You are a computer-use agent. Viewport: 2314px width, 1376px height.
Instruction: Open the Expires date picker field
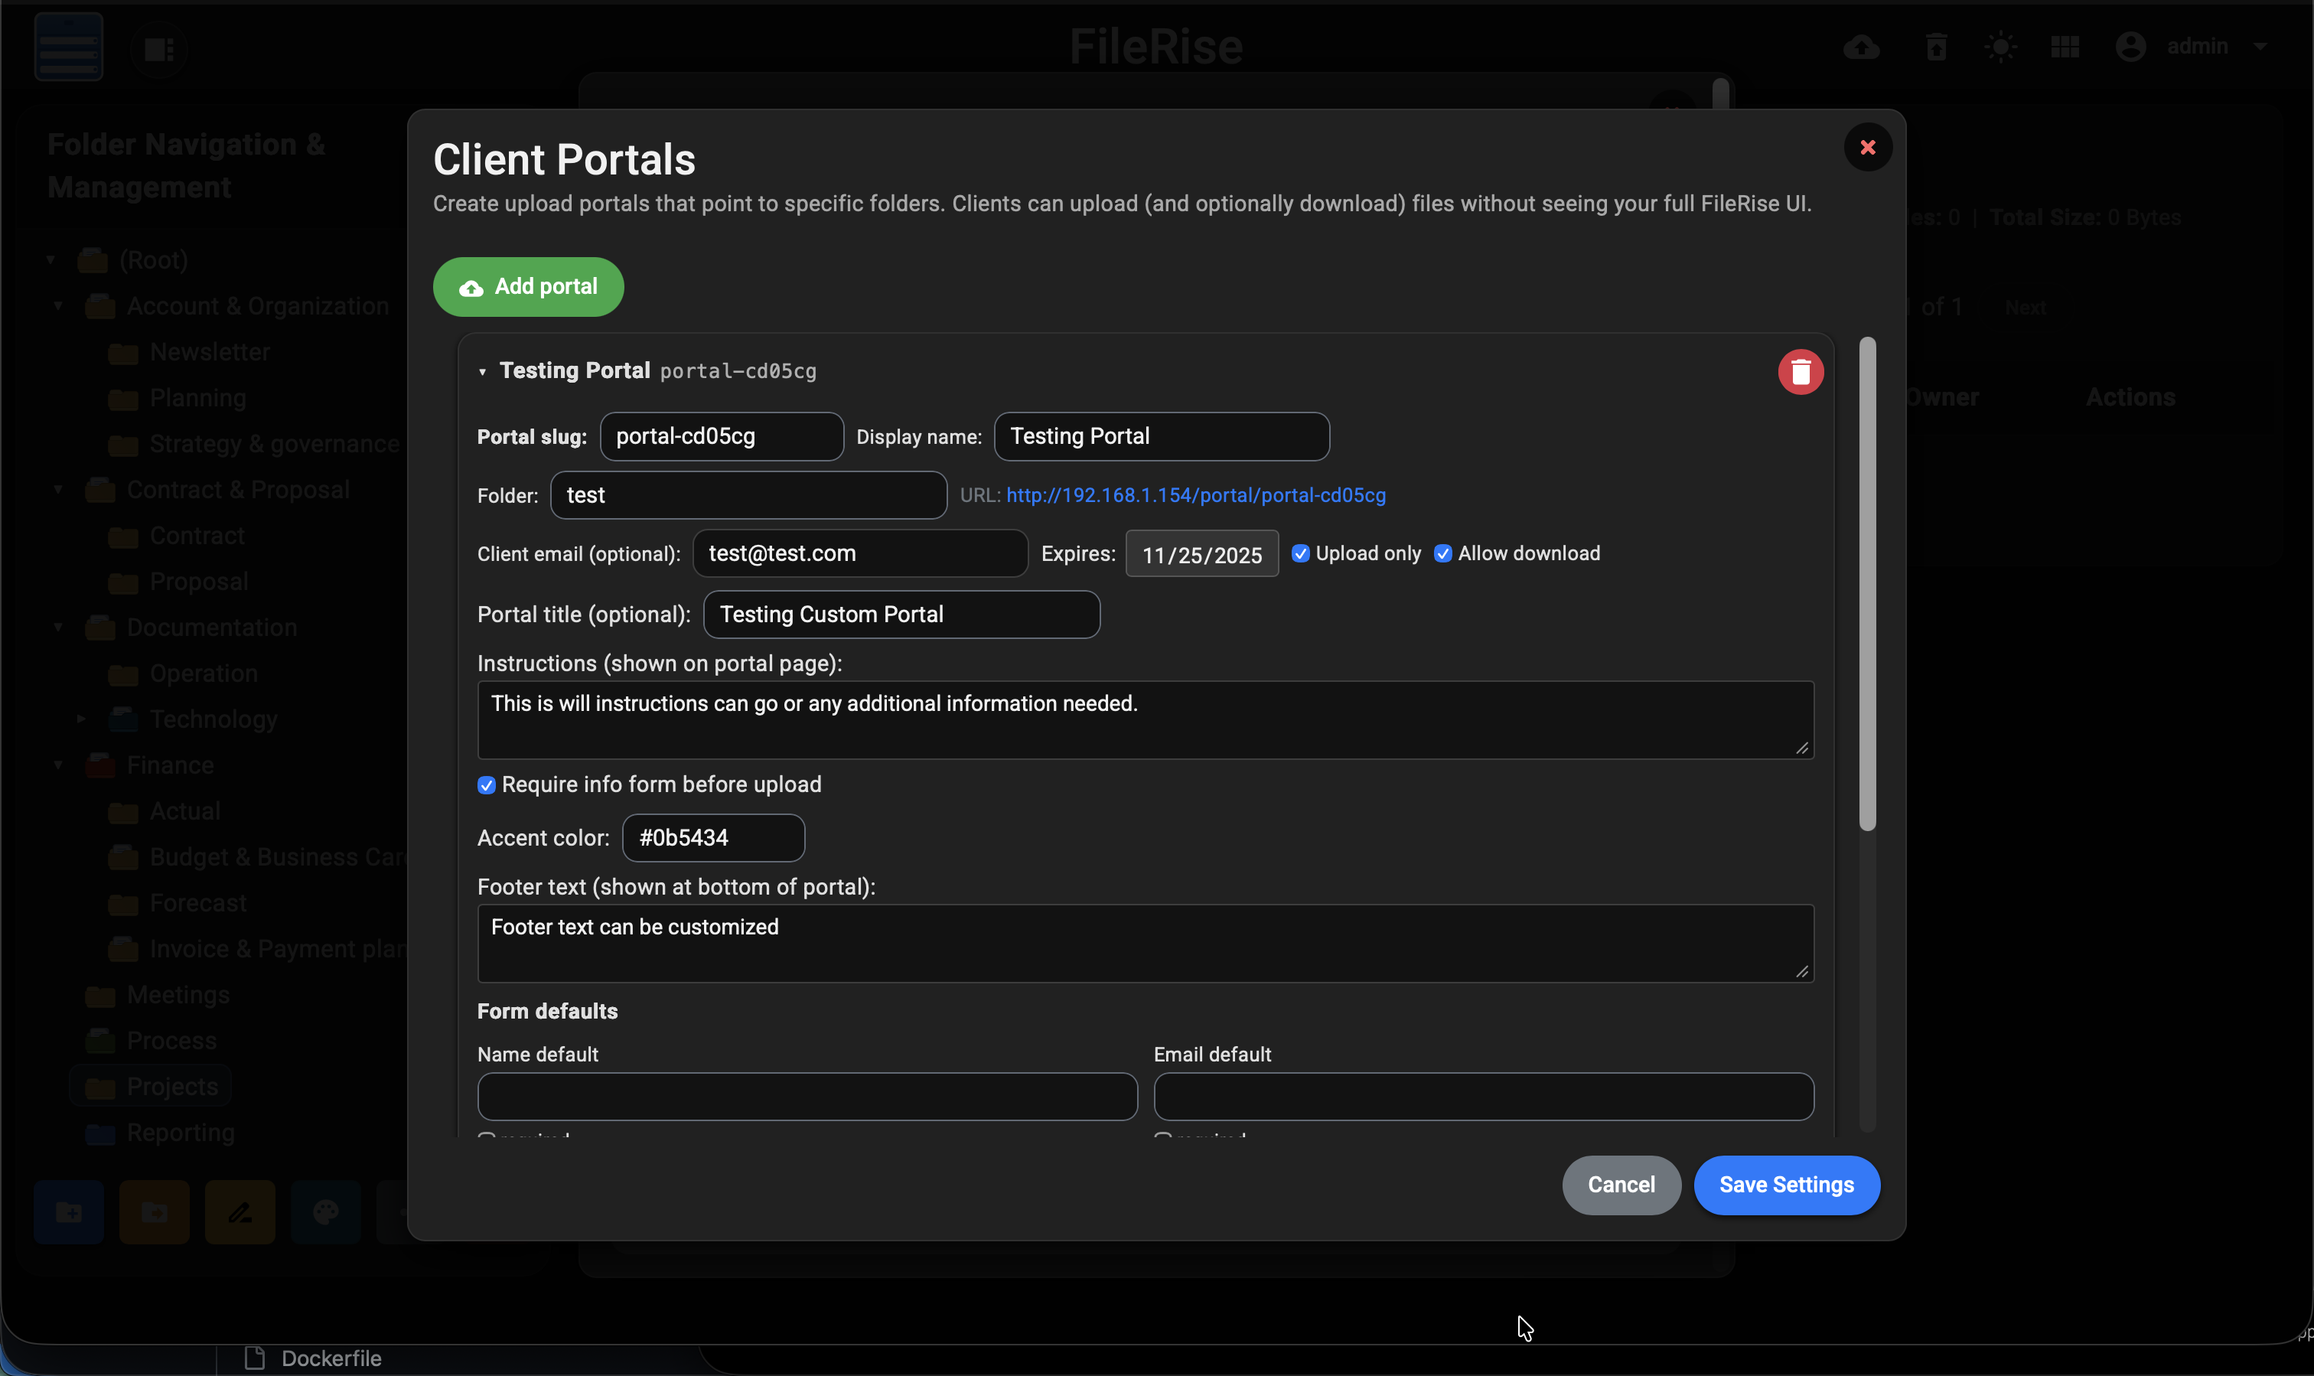click(x=1201, y=555)
